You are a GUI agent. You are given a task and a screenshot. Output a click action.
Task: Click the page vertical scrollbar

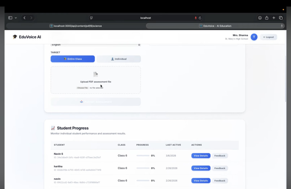point(286,79)
